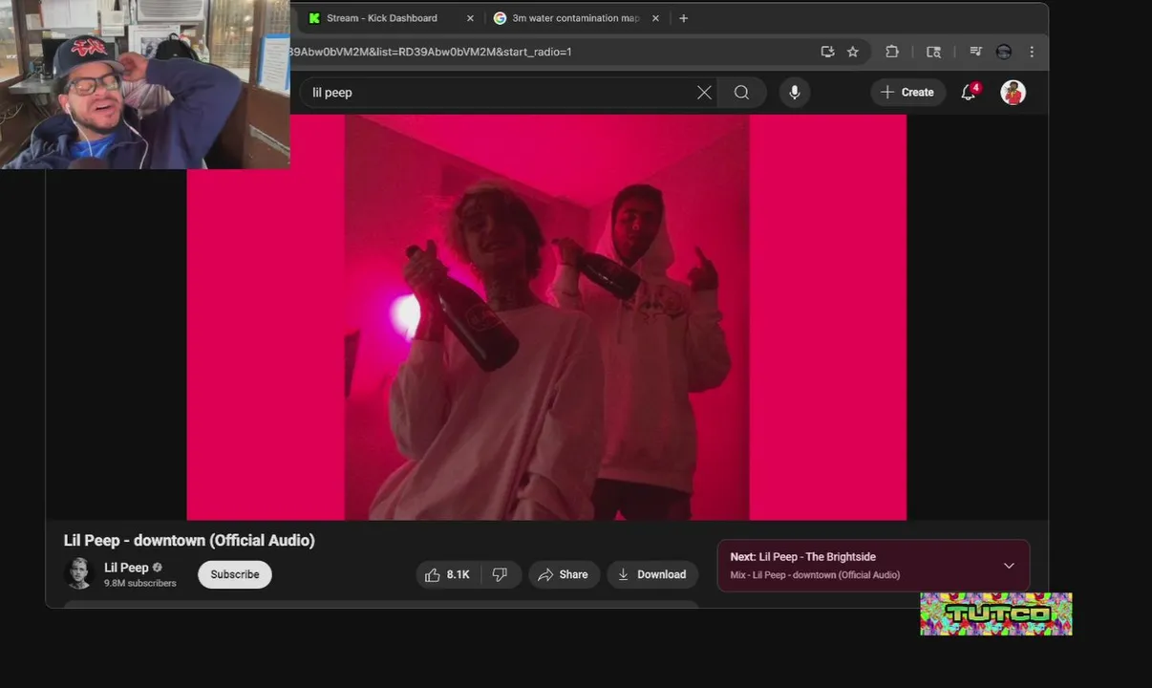Dislike the video with thumbs down
Image resolution: width=1152 pixels, height=688 pixels.
(x=500, y=574)
